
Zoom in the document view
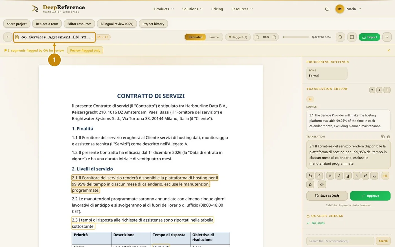(x=274, y=37)
